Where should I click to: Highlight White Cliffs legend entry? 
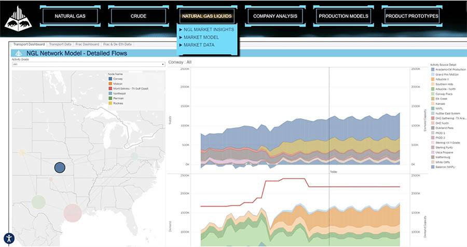tap(441, 162)
